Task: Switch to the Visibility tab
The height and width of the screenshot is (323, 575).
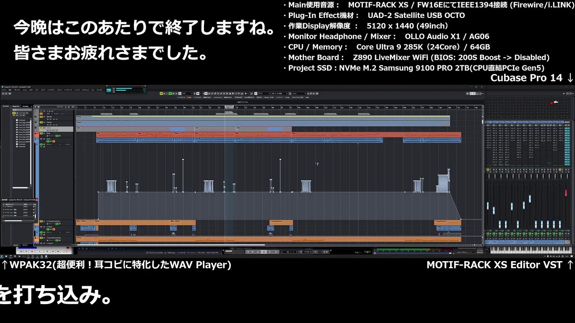Action: 26,106
